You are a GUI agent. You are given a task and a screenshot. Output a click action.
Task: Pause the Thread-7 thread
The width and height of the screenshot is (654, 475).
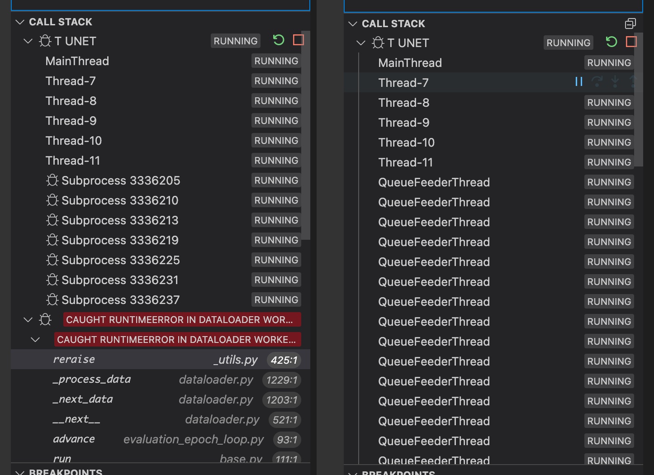pyautogui.click(x=579, y=82)
